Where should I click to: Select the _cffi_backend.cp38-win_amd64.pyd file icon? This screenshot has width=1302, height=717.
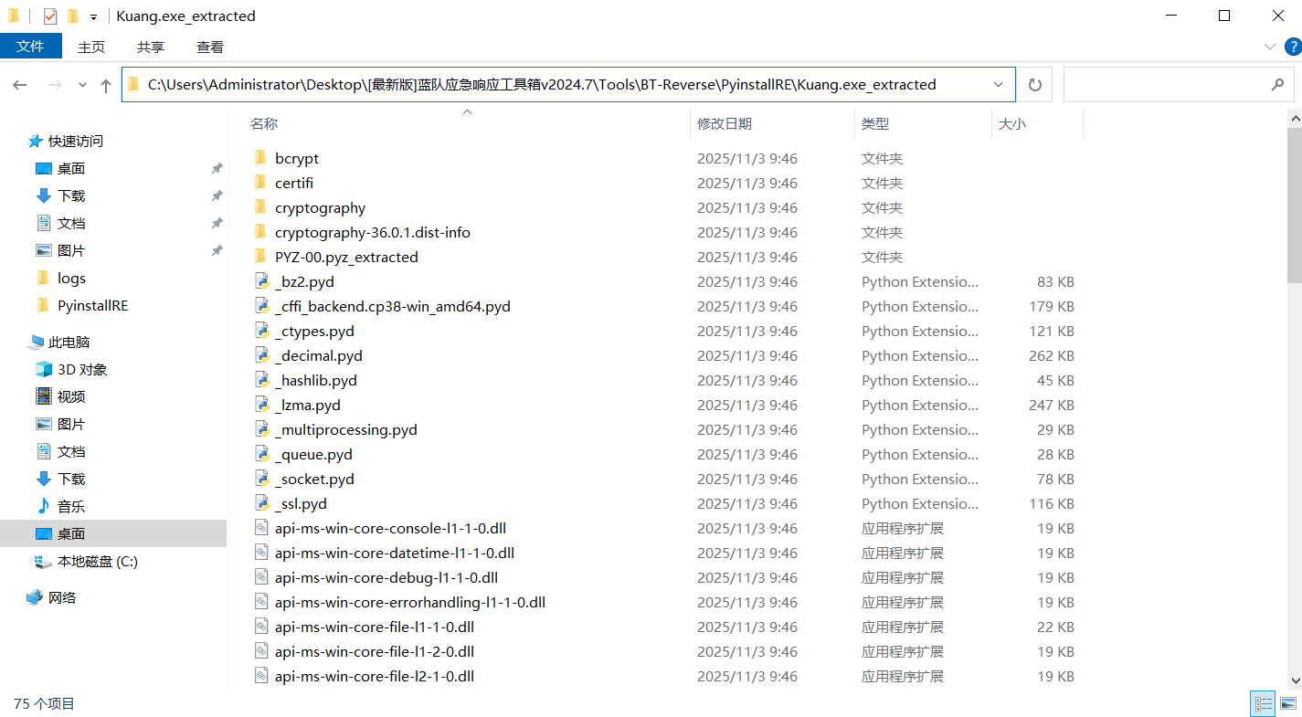[x=260, y=306]
